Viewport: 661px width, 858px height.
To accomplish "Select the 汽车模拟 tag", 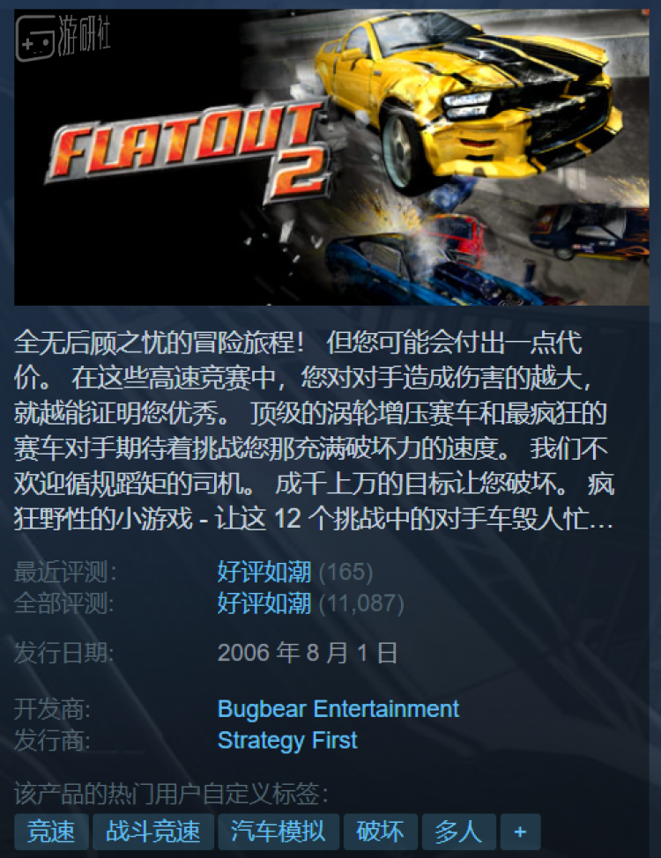I will point(279,832).
